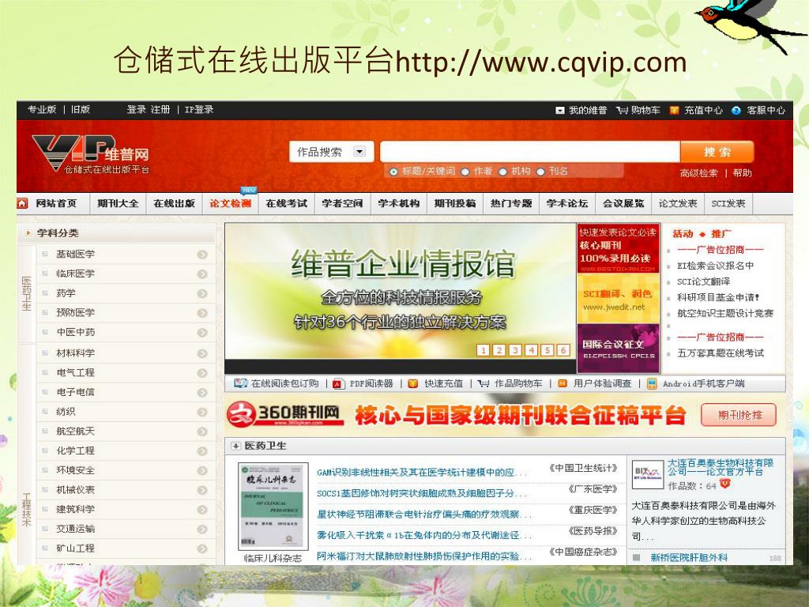809x607 pixels.
Task: Click the arrow icon on 建筑科学 row
Action: (202, 510)
